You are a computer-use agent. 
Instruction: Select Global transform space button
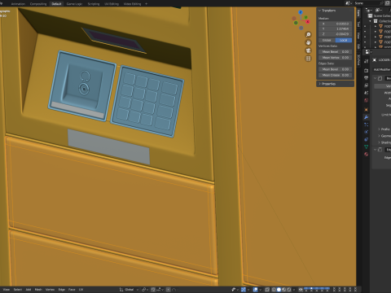[327, 40]
